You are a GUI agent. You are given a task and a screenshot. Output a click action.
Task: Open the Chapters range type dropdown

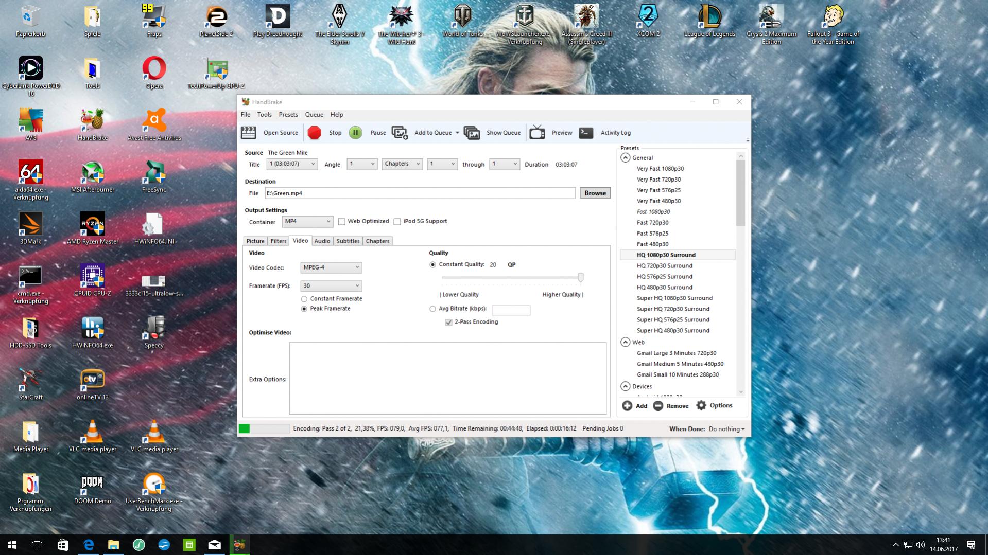402,164
